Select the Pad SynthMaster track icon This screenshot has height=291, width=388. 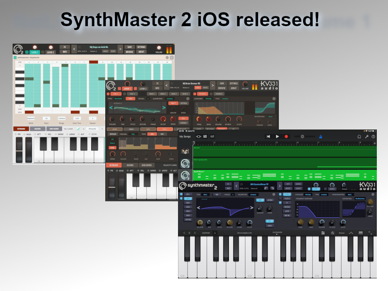click(x=185, y=163)
